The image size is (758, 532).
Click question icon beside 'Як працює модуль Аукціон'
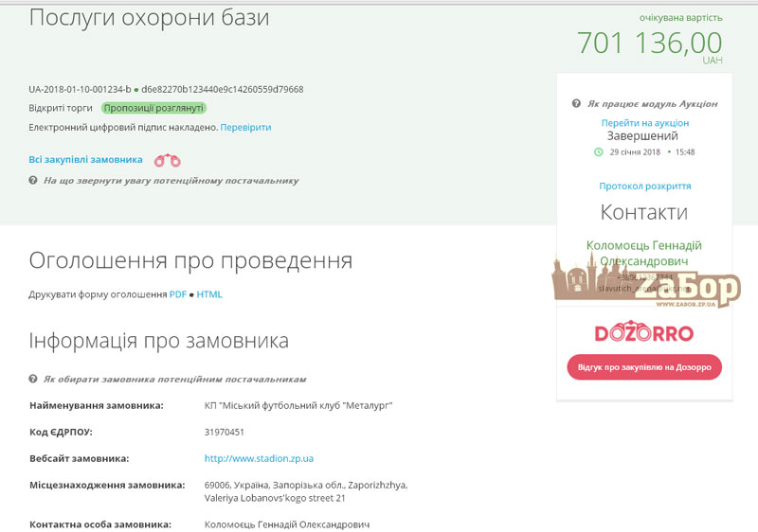[576, 103]
